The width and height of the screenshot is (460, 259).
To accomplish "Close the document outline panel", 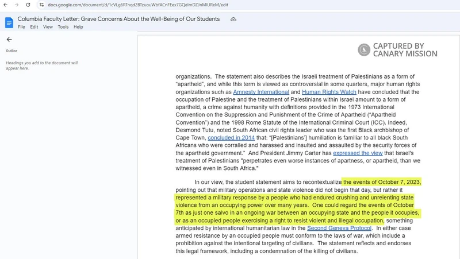I will (x=9, y=40).
